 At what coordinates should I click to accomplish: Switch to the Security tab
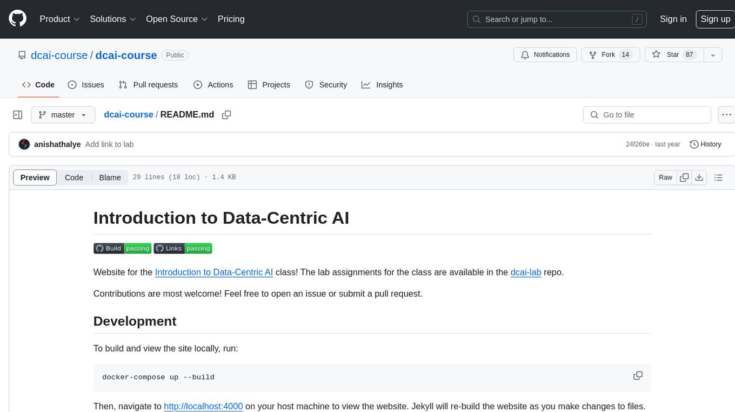point(326,85)
